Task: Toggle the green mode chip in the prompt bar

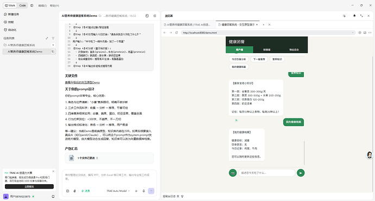Action: click(86, 191)
